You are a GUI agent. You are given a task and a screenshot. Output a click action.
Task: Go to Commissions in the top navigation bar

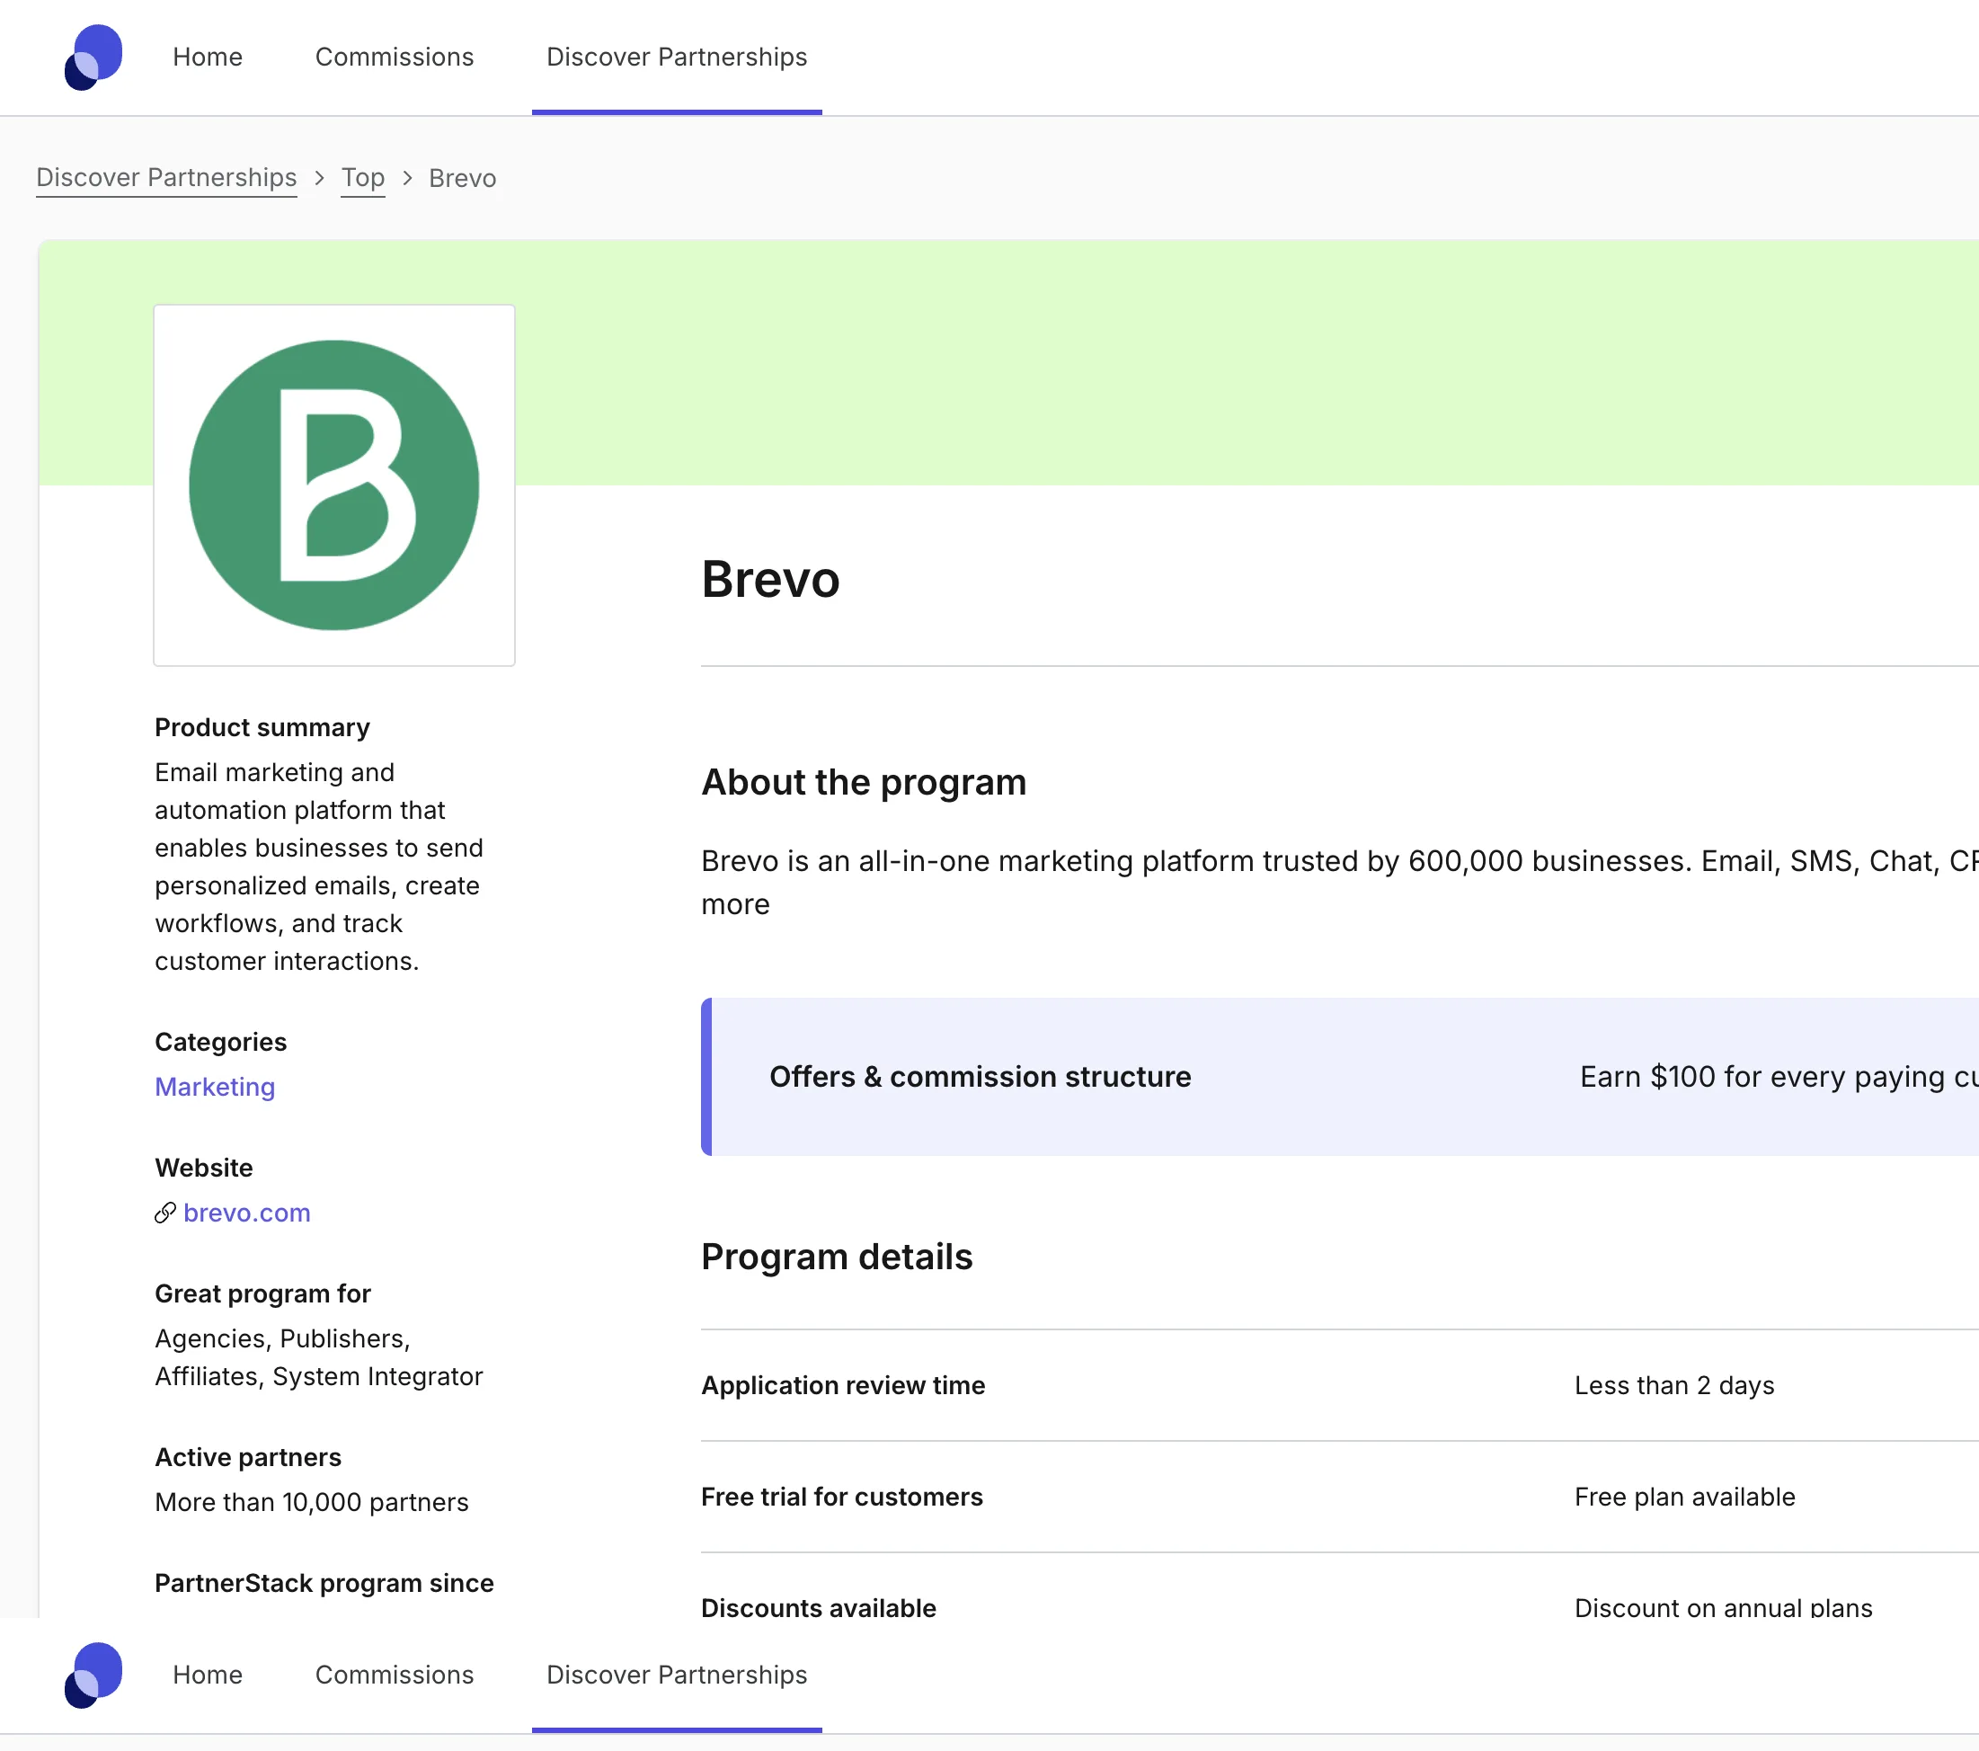[394, 58]
